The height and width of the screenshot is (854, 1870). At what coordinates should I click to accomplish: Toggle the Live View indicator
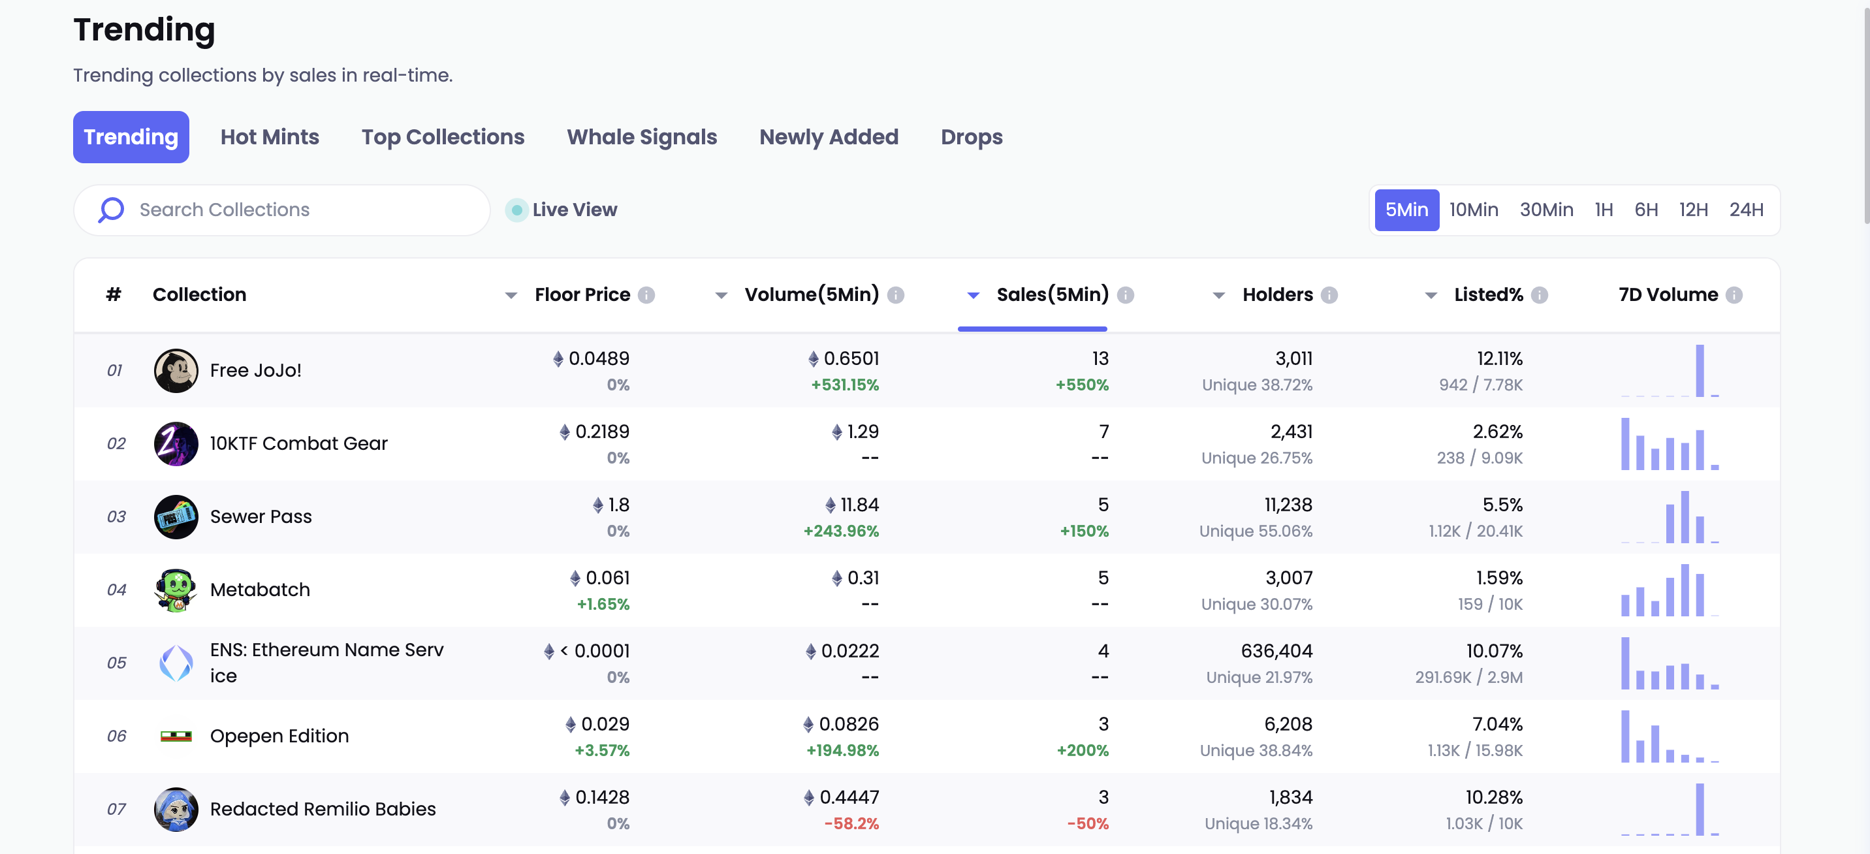point(516,210)
